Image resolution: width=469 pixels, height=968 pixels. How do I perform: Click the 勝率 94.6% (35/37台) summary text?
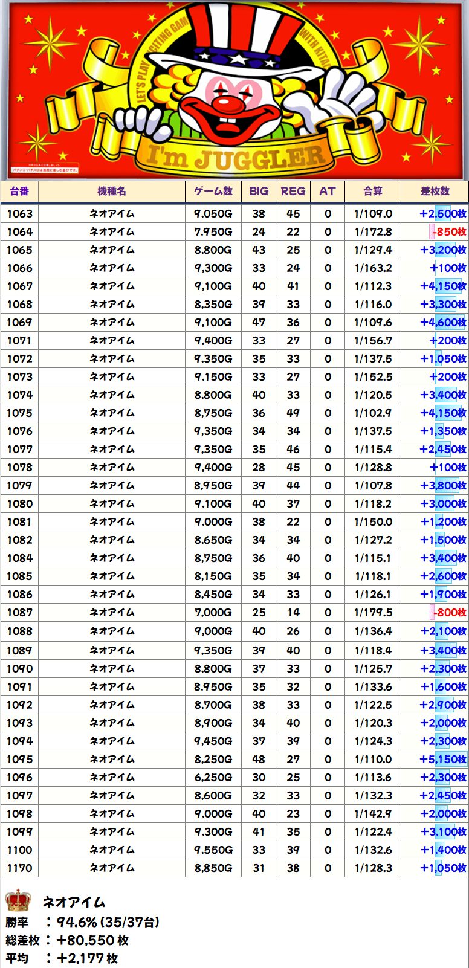(x=83, y=921)
